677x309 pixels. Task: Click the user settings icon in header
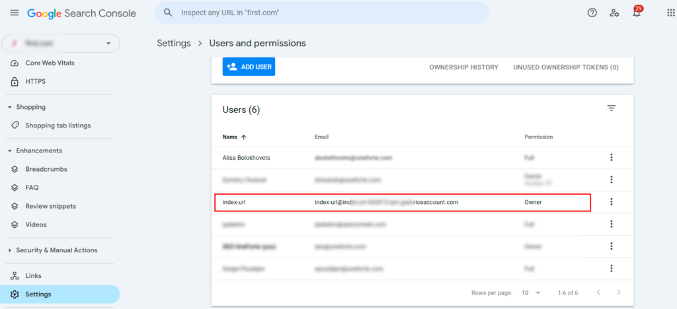click(615, 13)
